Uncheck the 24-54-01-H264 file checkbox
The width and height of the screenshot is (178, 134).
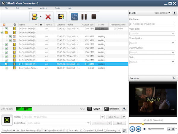pos(6,28)
